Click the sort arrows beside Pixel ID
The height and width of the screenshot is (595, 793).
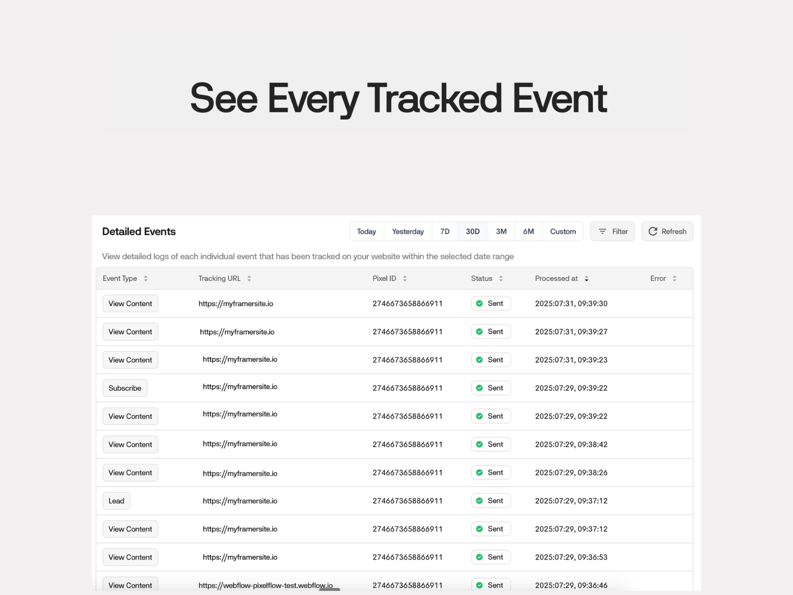(404, 278)
